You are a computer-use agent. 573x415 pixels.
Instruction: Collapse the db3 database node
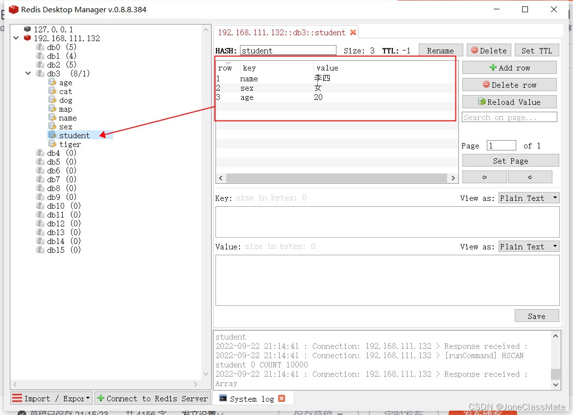pos(28,73)
